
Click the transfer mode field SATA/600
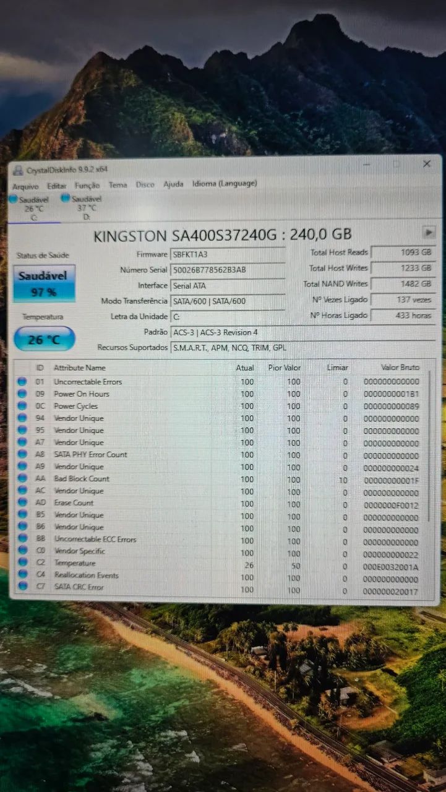pos(227,301)
